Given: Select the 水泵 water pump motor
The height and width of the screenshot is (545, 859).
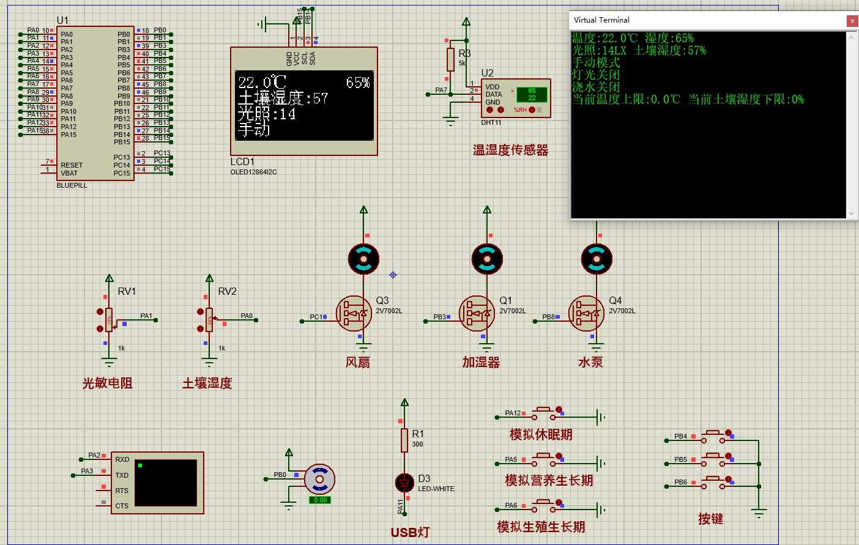Looking at the screenshot, I should [x=597, y=259].
